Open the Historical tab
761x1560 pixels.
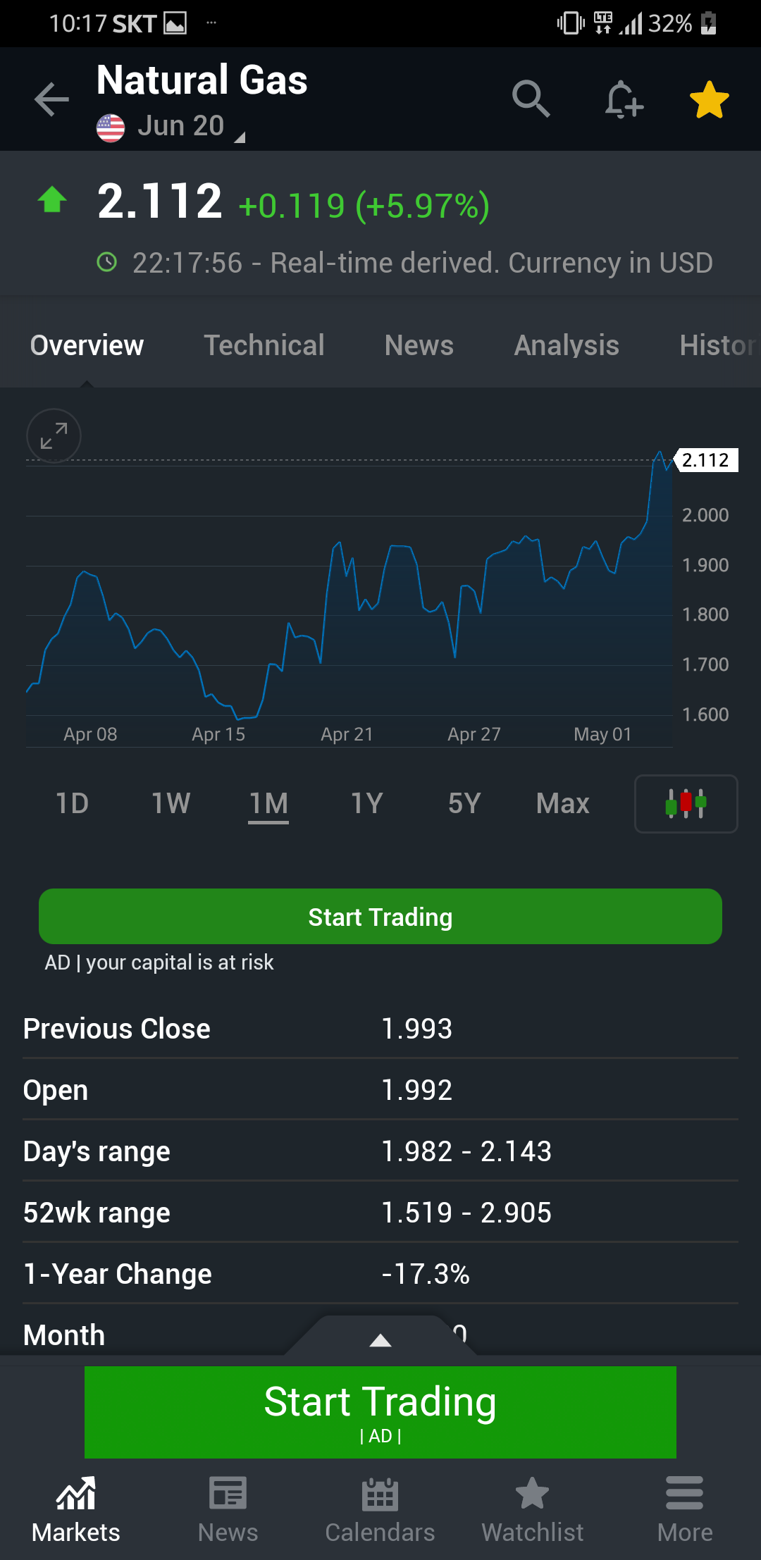tap(719, 345)
